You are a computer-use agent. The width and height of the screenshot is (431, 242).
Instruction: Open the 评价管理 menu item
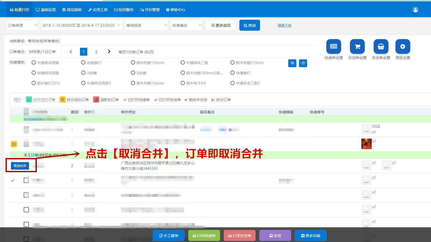pos(150,9)
